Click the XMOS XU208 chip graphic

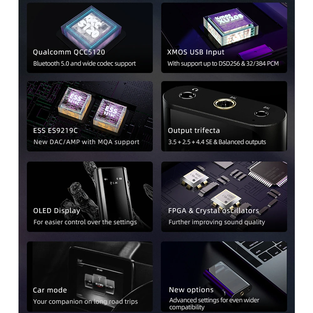coord(231,26)
